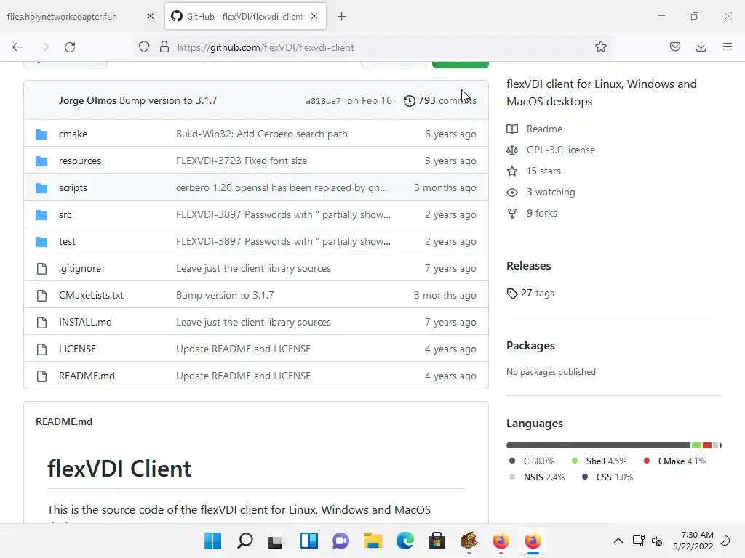
Task: Click the CMakeLists.txt file icon
Action: point(41,296)
